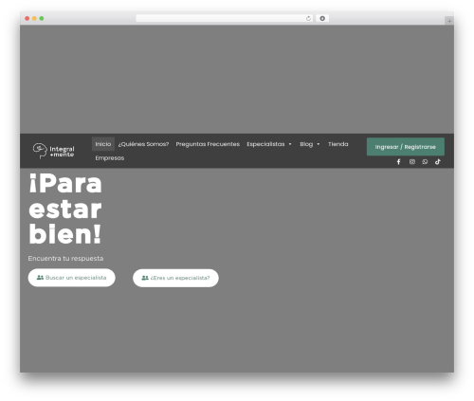The height and width of the screenshot is (401, 474).
Task: Maximize the window with green button
Action: [x=42, y=18]
